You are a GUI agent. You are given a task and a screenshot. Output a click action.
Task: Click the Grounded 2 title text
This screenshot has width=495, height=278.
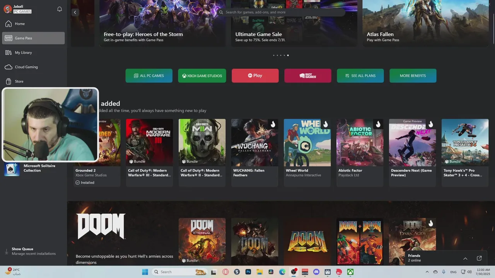(85, 170)
